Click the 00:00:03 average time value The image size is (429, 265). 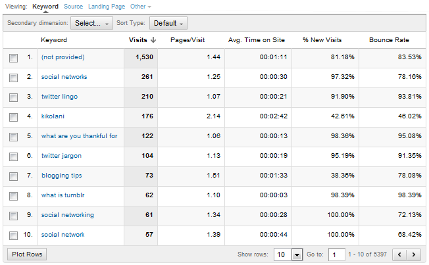[274, 195]
